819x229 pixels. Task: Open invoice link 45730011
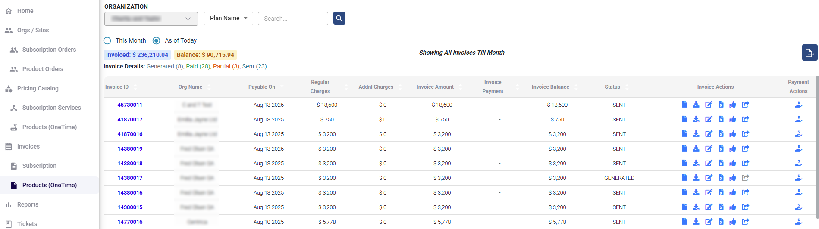coord(130,105)
